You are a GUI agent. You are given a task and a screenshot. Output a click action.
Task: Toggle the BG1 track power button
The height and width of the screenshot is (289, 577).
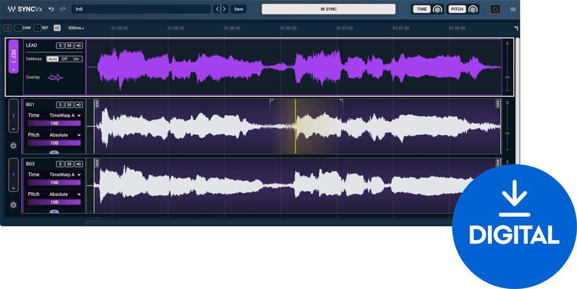coord(13,145)
